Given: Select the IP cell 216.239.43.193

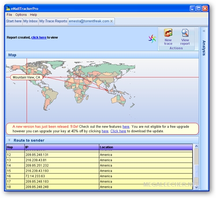Looking at the screenshot, I should click(x=62, y=171).
